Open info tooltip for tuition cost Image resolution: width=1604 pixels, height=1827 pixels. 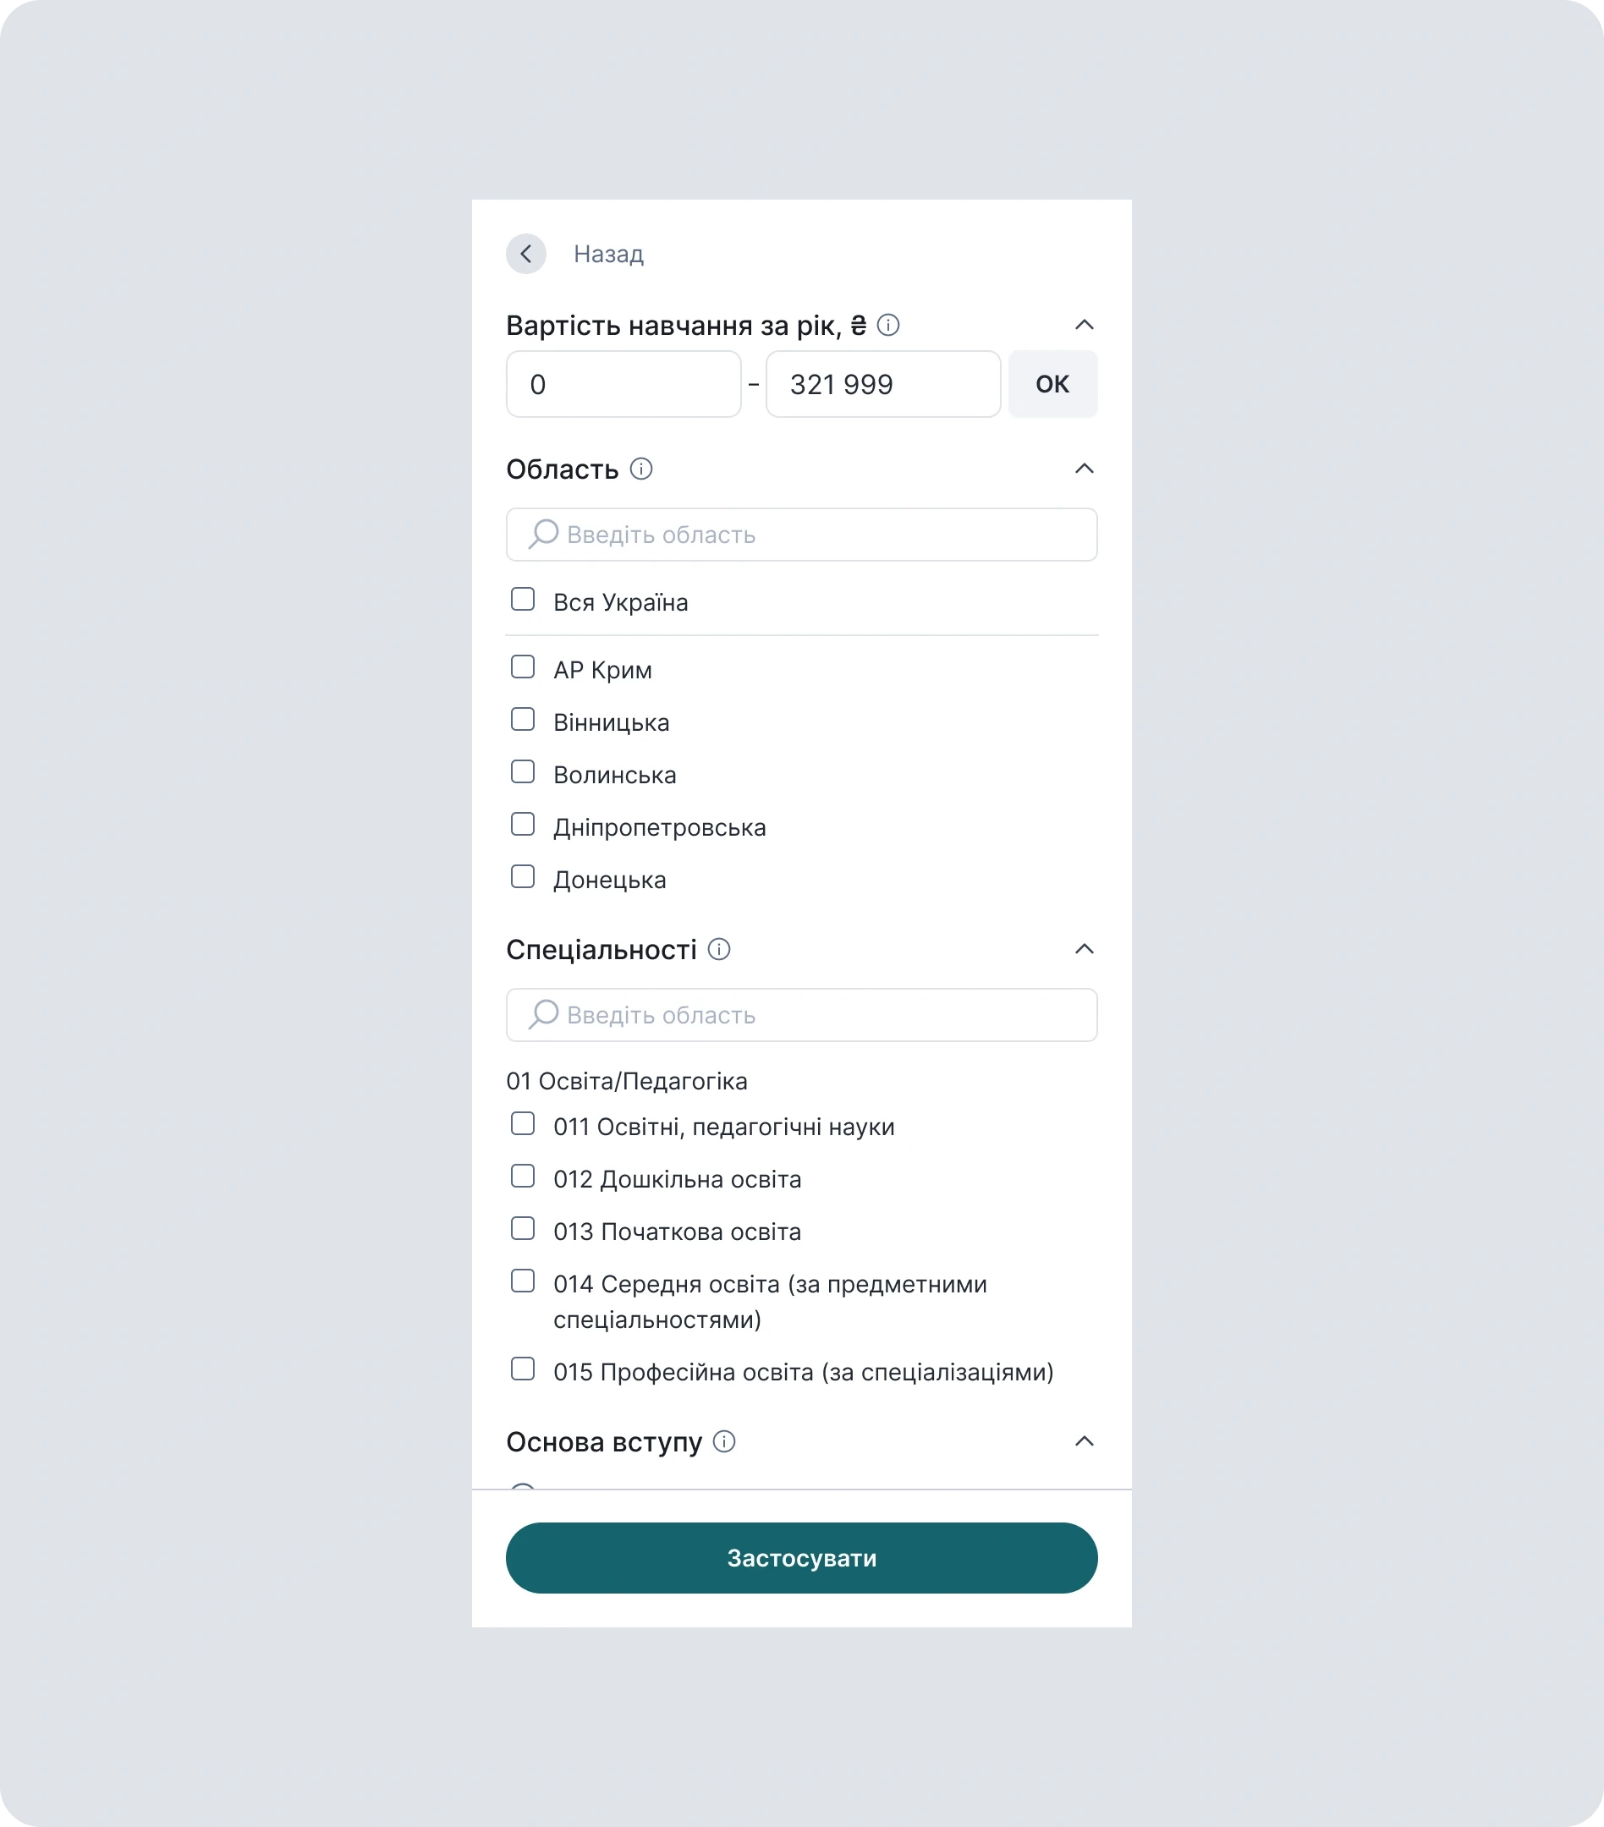click(x=887, y=325)
